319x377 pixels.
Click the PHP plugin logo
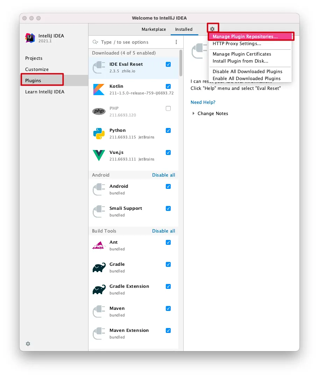point(99,111)
